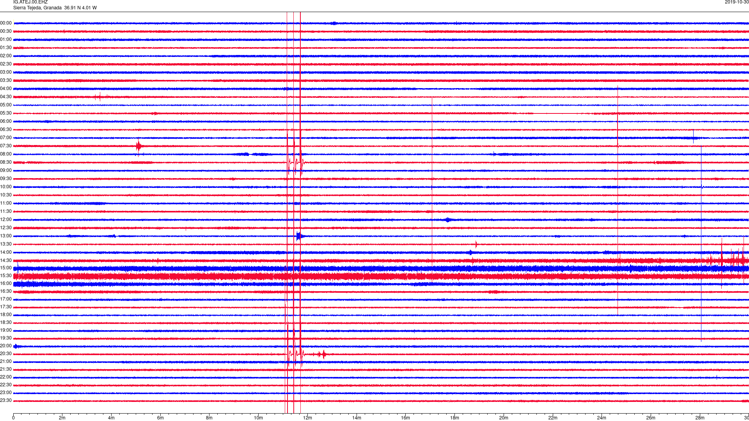This screenshot has height=421, width=749.
Task: Select the 09:30 trace time label
Action: (x=6, y=179)
